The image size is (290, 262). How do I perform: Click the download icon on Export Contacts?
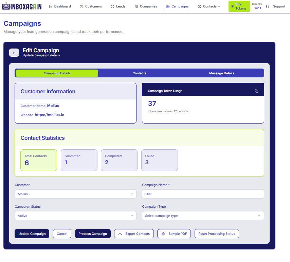pyautogui.click(x=120, y=234)
